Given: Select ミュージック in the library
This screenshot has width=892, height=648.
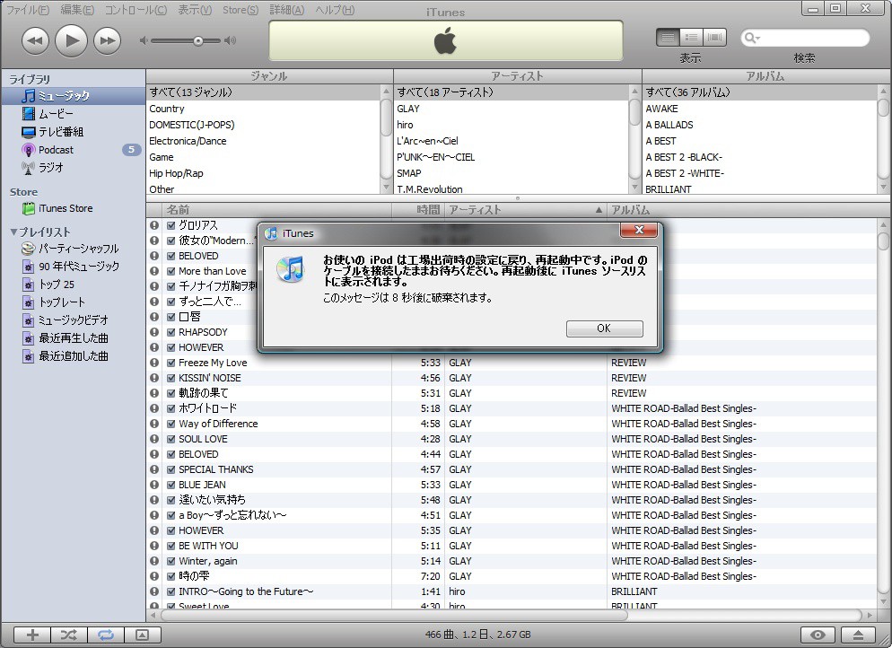Looking at the screenshot, I should [x=74, y=95].
